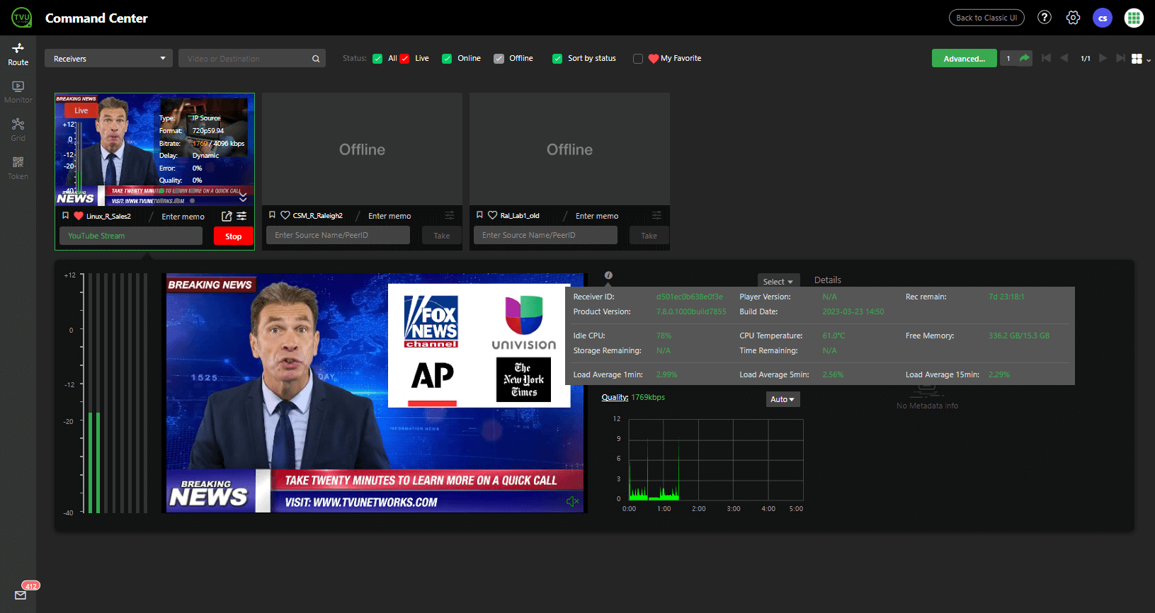Bookmark the Linux_R_Sales2 receiver
Viewport: 1155px width, 613px height.
click(65, 216)
